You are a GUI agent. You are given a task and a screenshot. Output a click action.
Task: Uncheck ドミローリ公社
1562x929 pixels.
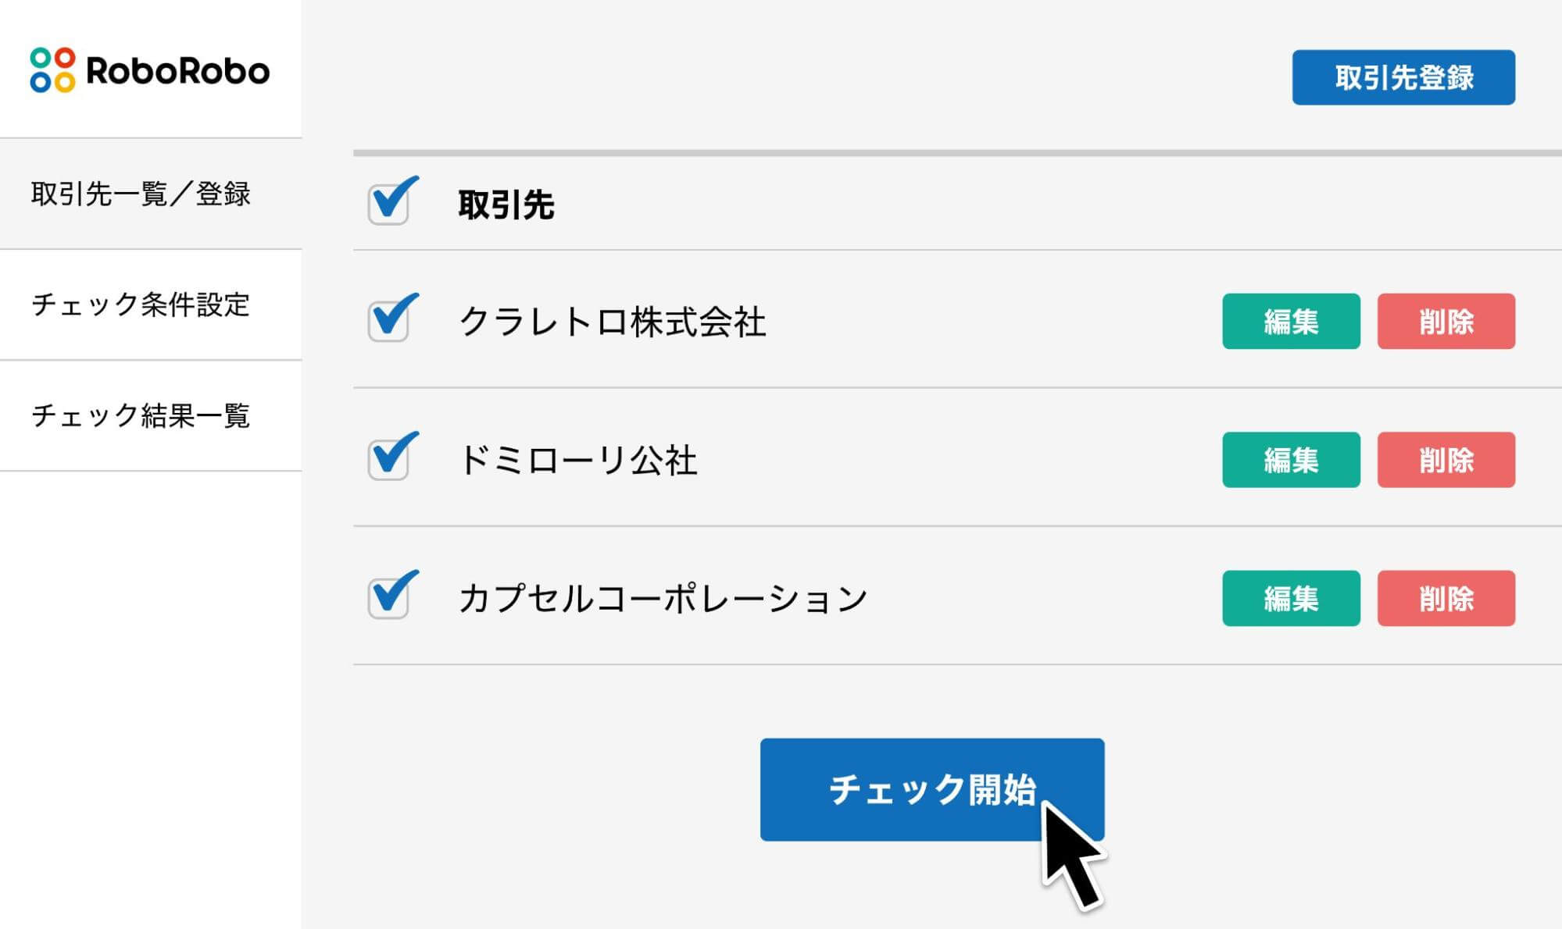tap(388, 459)
